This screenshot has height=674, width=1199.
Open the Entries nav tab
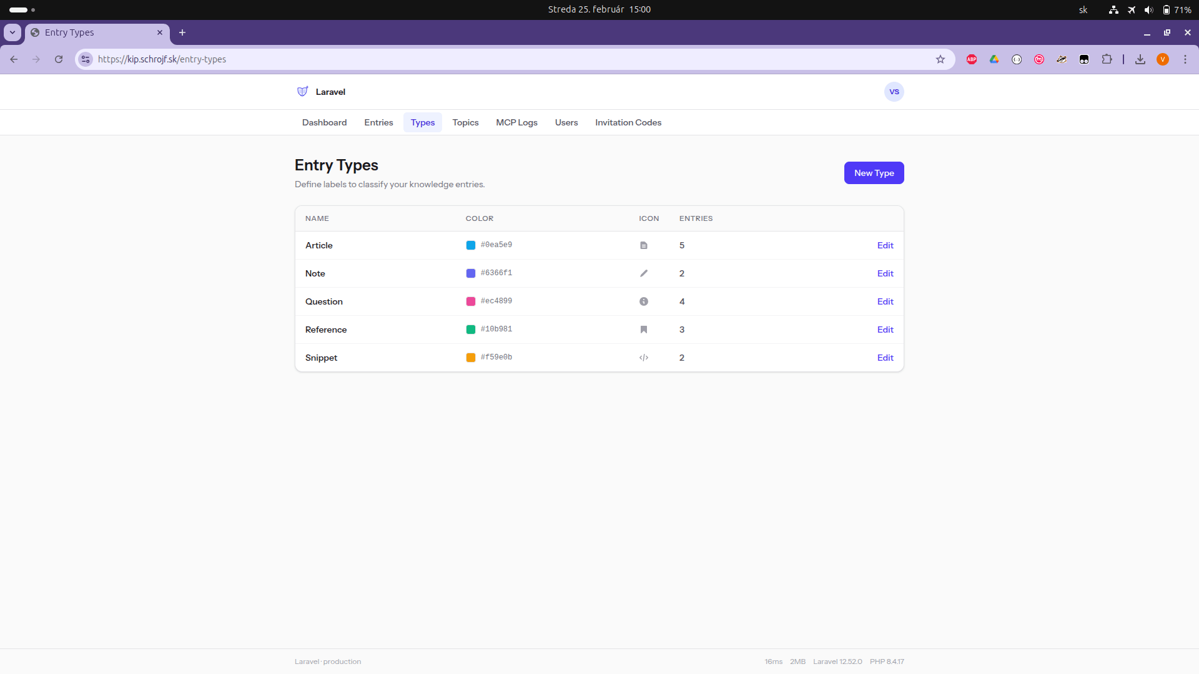pos(378,122)
